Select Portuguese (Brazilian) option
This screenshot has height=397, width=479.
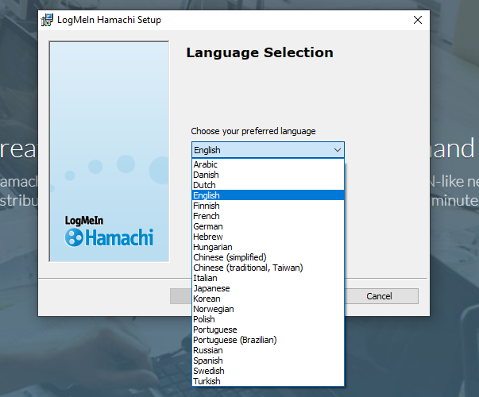pyautogui.click(x=268, y=340)
